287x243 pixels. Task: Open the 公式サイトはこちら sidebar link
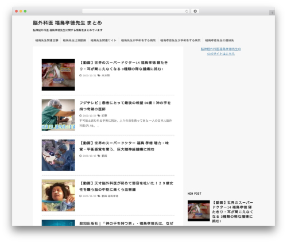tap(221, 51)
